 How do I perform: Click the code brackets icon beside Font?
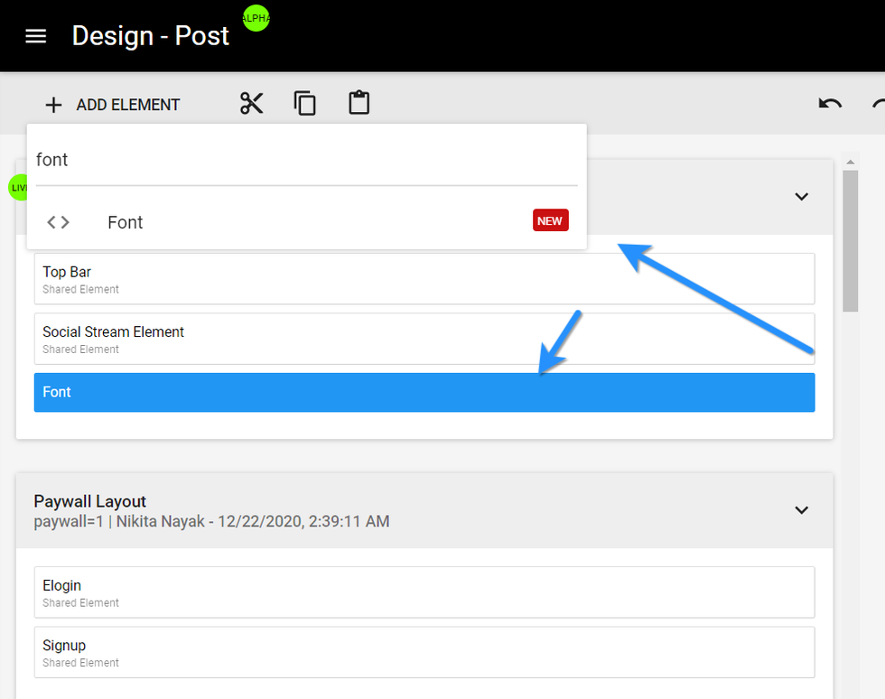tap(58, 222)
